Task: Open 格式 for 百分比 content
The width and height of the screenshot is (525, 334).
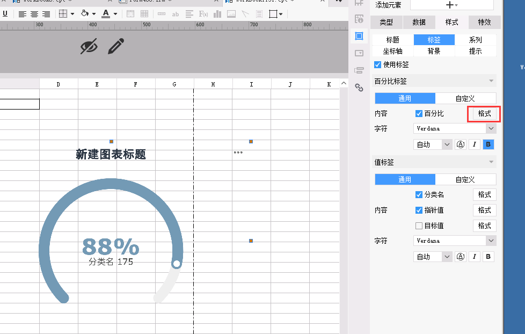Action: pos(484,113)
